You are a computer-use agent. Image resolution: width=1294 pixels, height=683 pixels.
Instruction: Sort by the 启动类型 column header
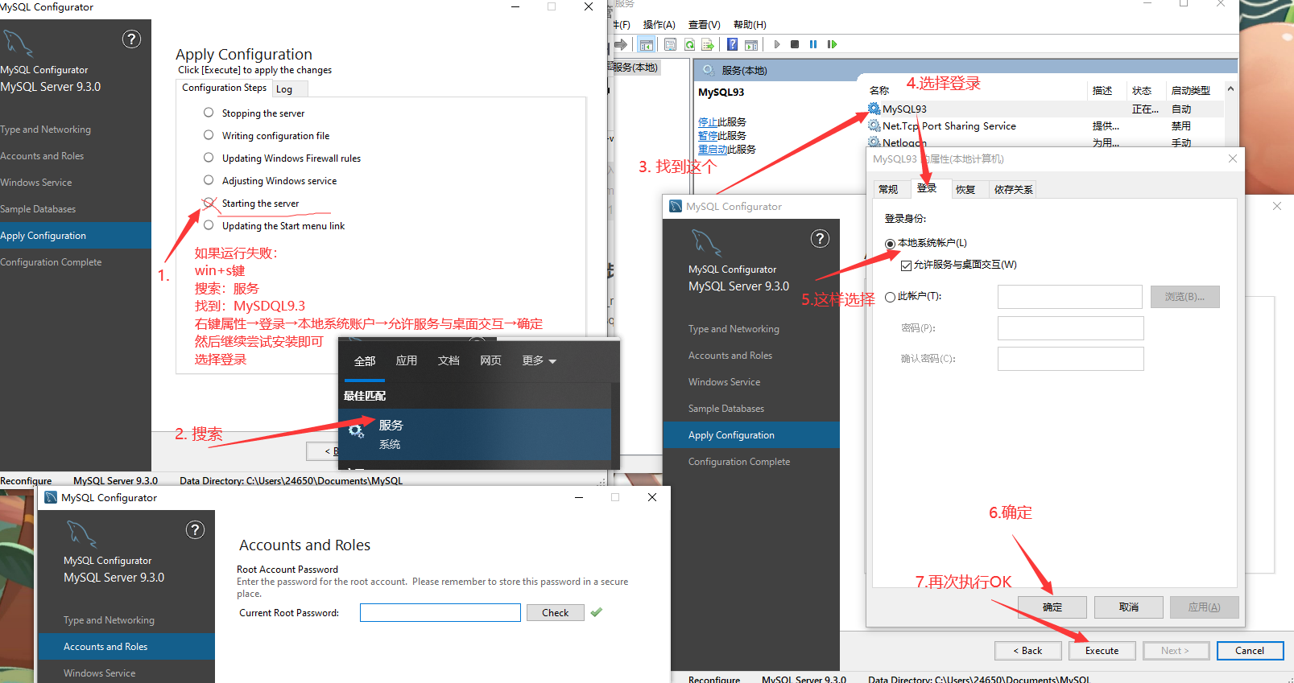click(x=1190, y=90)
